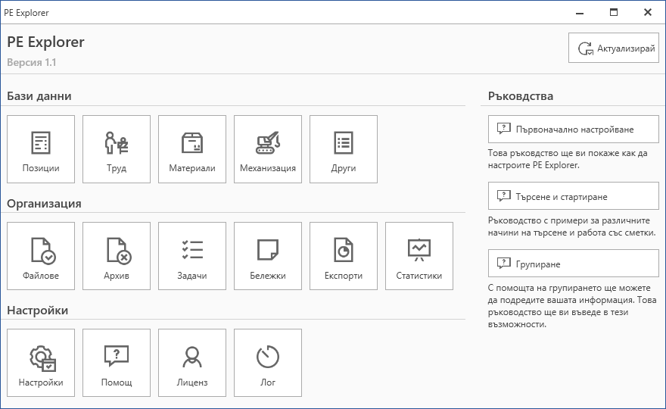666x409 pixels.
Task: Click the Актуализирай refresh button
Action: 614,48
